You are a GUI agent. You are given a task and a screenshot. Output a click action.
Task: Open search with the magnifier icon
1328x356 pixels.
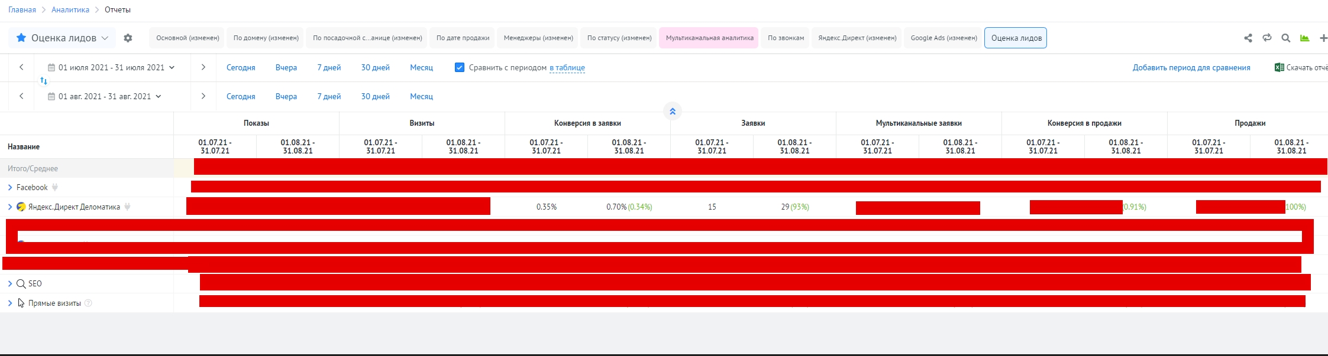tap(1285, 38)
